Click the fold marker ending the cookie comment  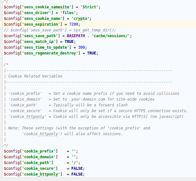coord(2,145)
